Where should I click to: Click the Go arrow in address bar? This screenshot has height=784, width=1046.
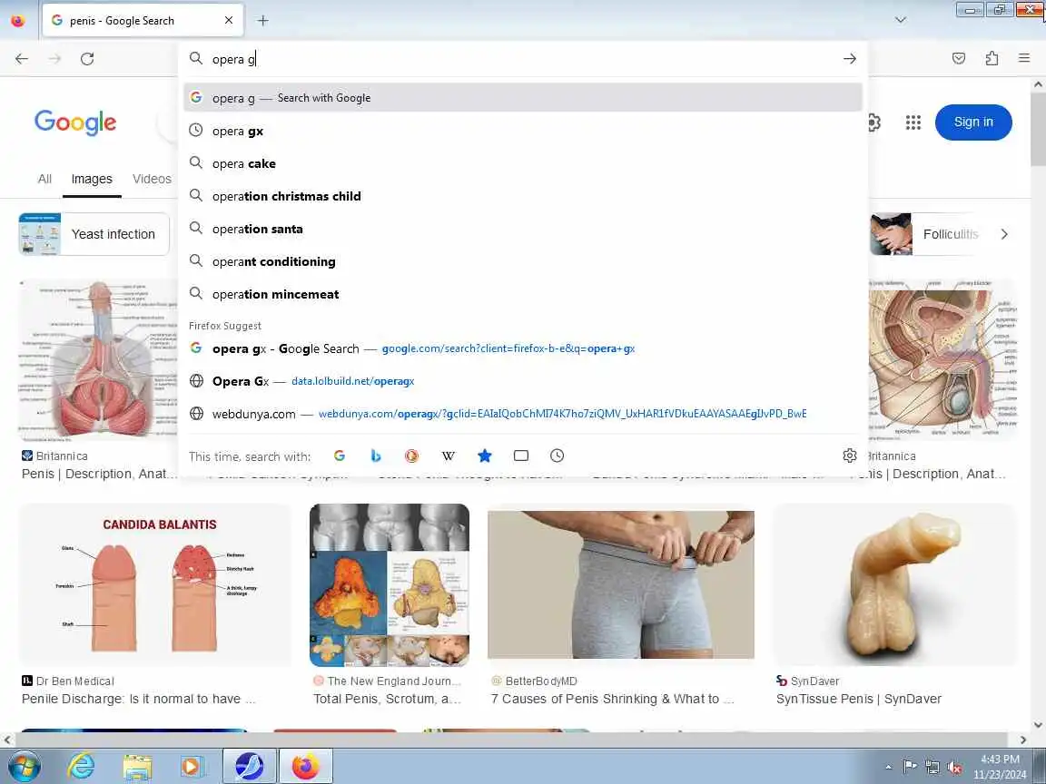coord(849,59)
